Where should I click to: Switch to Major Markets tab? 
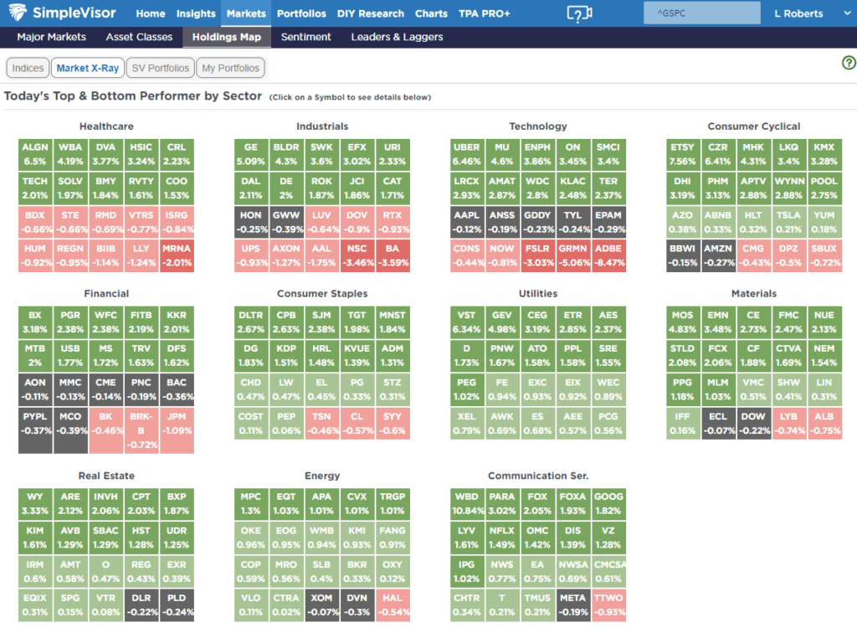51,37
